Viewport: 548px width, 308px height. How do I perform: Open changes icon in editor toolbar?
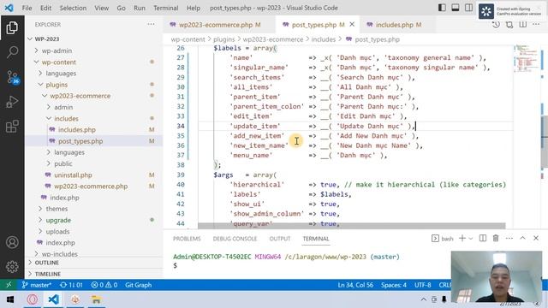pos(509,25)
